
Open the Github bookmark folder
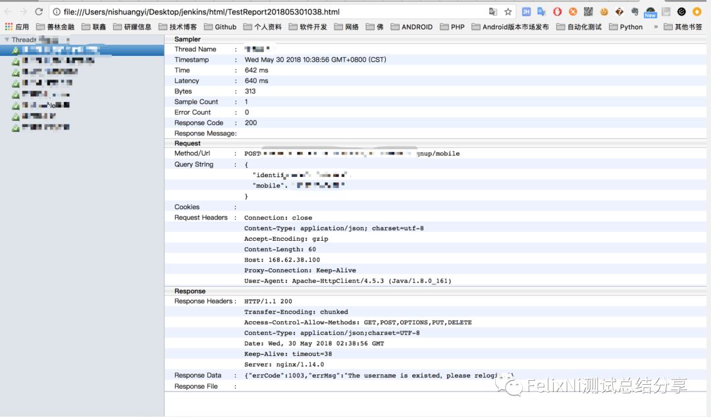pyautogui.click(x=221, y=27)
